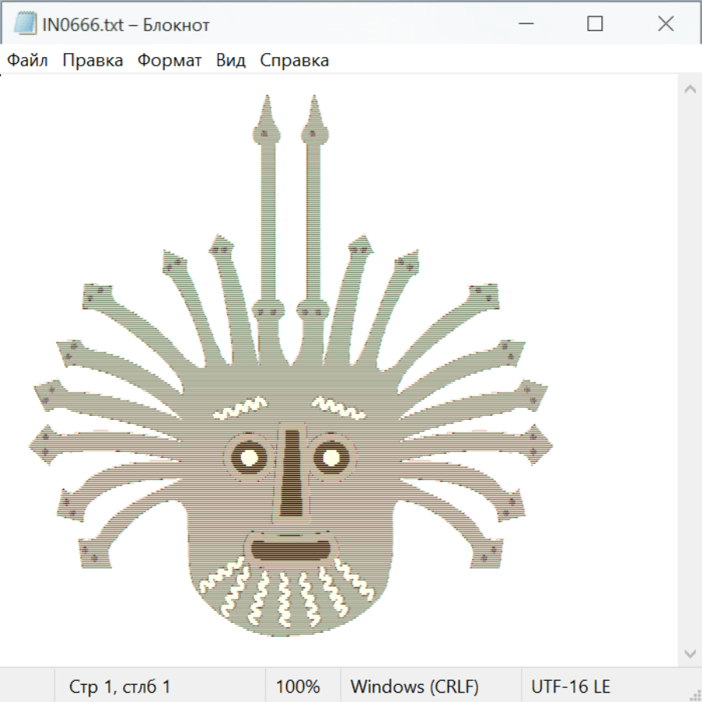Screen dimensions: 702x702
Task: Open the Файл menu
Action: [x=28, y=61]
